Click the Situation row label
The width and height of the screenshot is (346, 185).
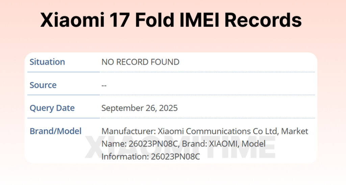(x=47, y=62)
